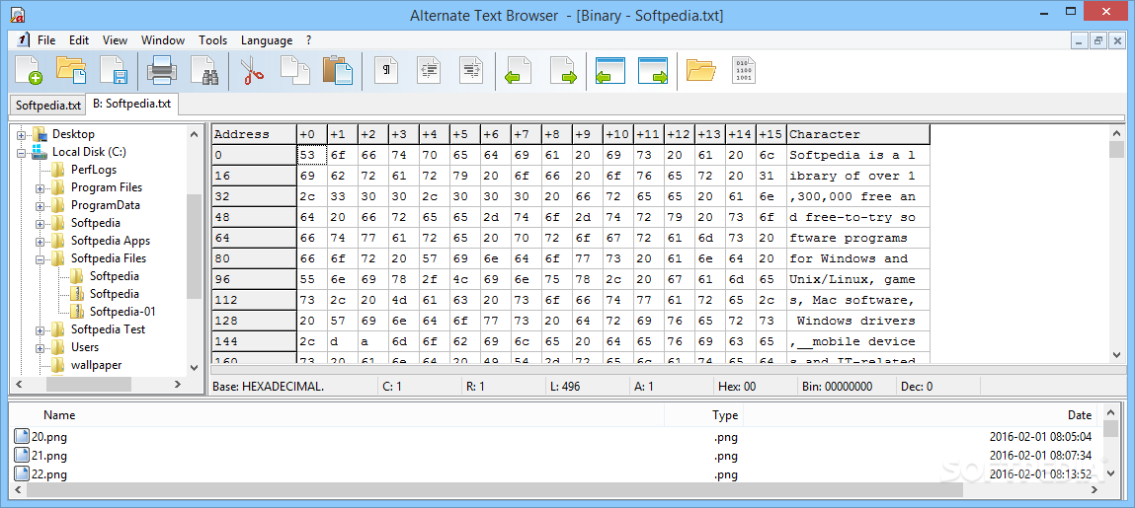The width and height of the screenshot is (1135, 508).
Task: Collapse the Local Disk (C:) node
Action: pyautogui.click(x=21, y=153)
